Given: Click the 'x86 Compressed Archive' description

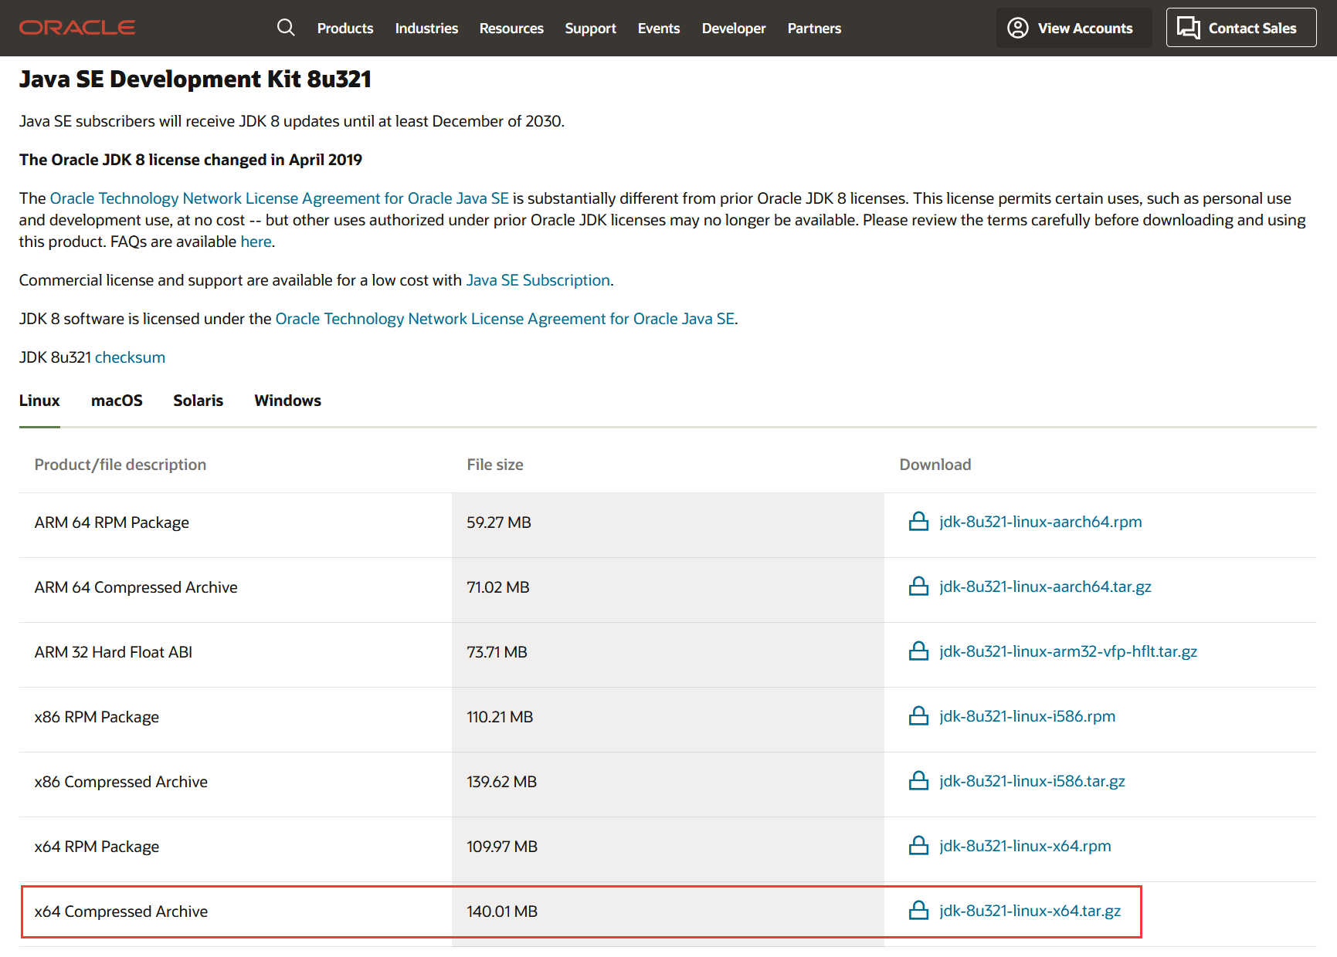Looking at the screenshot, I should 121,782.
